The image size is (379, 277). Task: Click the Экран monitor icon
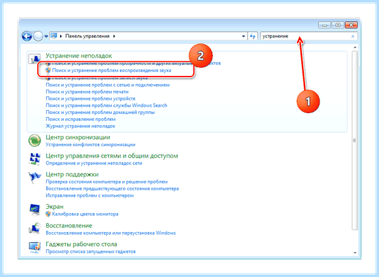pyautogui.click(x=35, y=209)
